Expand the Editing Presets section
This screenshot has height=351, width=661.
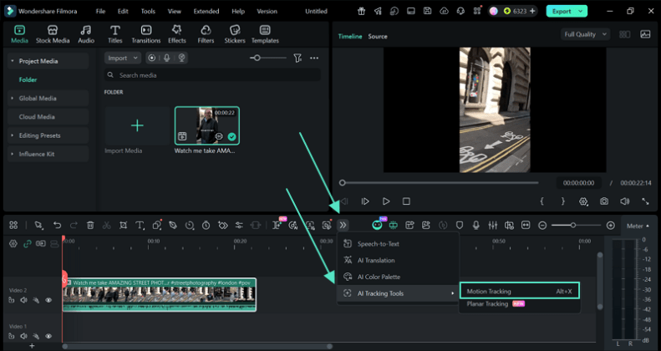tap(13, 135)
